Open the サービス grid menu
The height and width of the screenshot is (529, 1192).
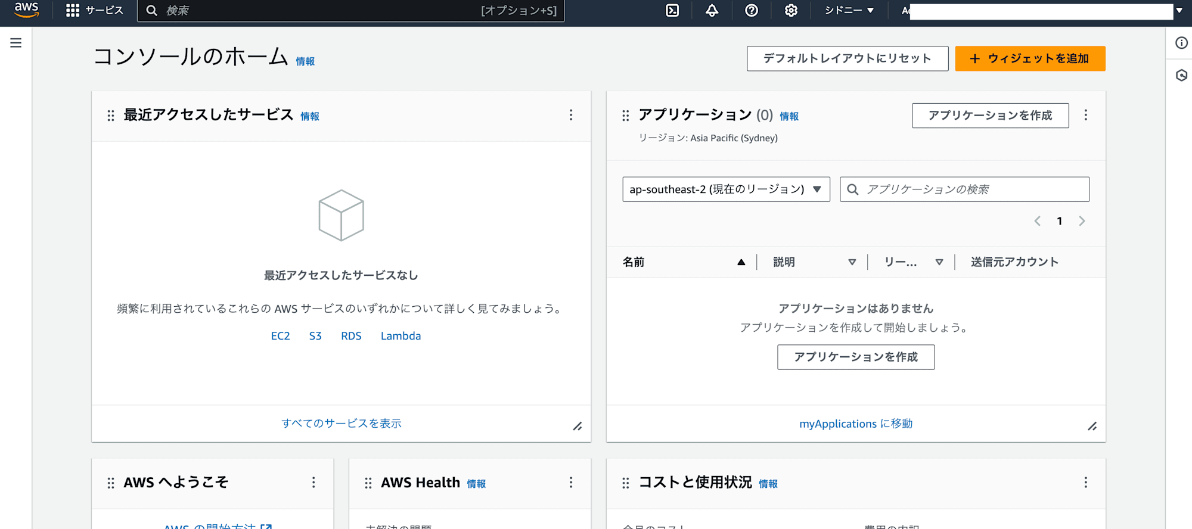(94, 10)
